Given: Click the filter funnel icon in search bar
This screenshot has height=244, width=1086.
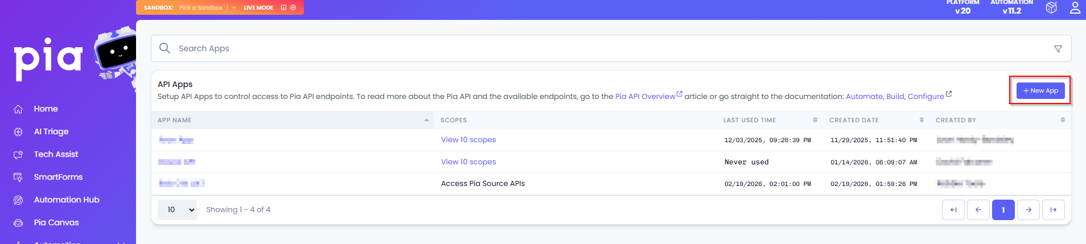Looking at the screenshot, I should pyautogui.click(x=1058, y=49).
